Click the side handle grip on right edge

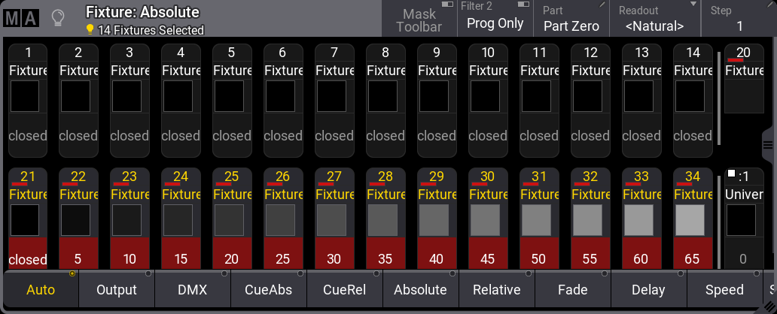click(770, 140)
